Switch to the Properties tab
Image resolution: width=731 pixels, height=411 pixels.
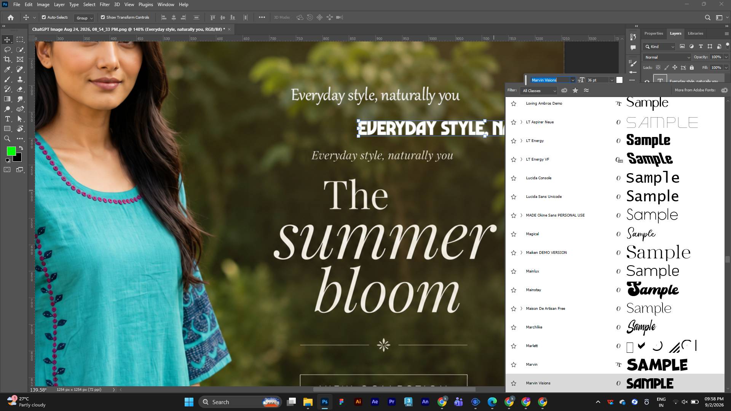click(653, 33)
